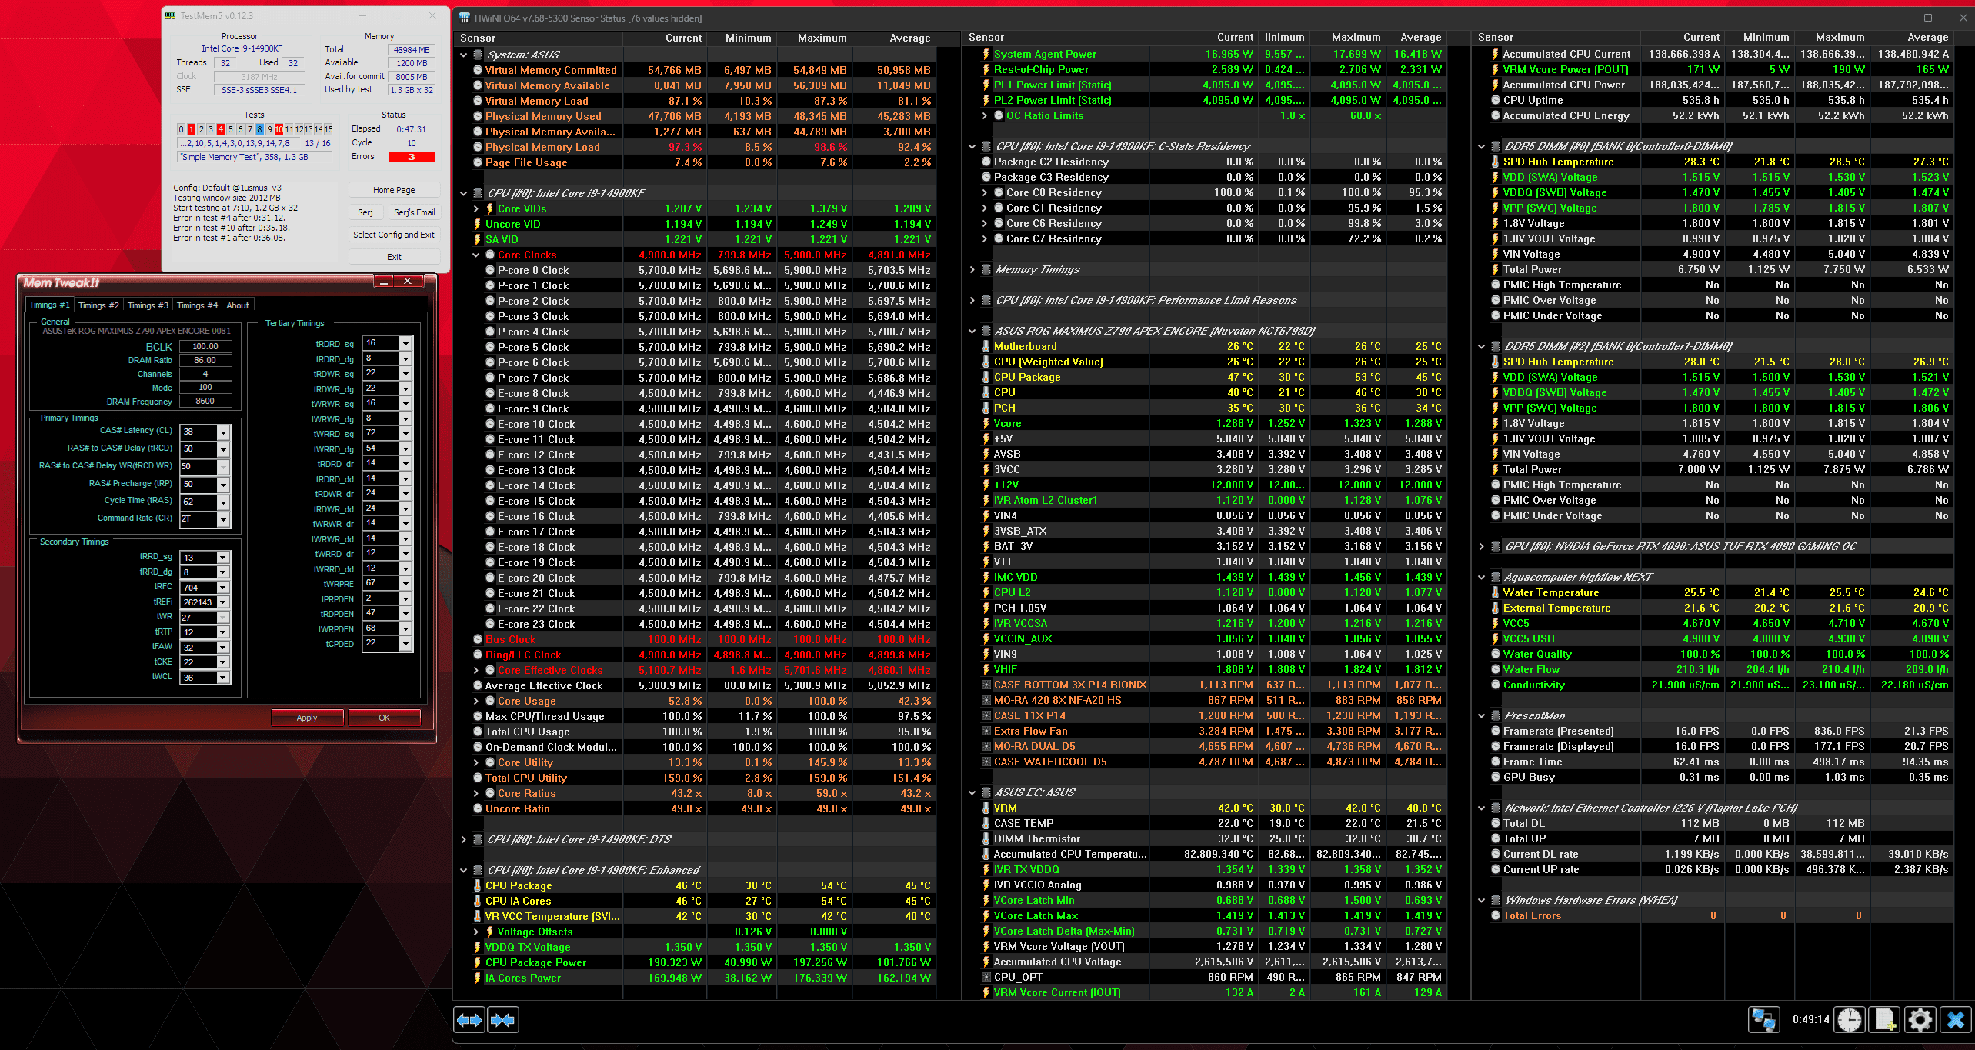Viewport: 1975px width, 1050px height.
Task: Start logging with the log file icon
Action: pos(1885,1020)
